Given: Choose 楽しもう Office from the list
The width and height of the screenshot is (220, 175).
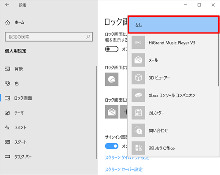Looking at the screenshot, I should pyautogui.click(x=173, y=148).
